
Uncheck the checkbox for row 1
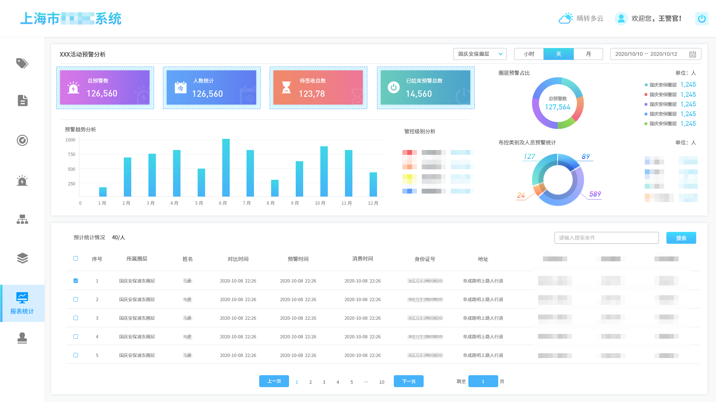tap(76, 281)
